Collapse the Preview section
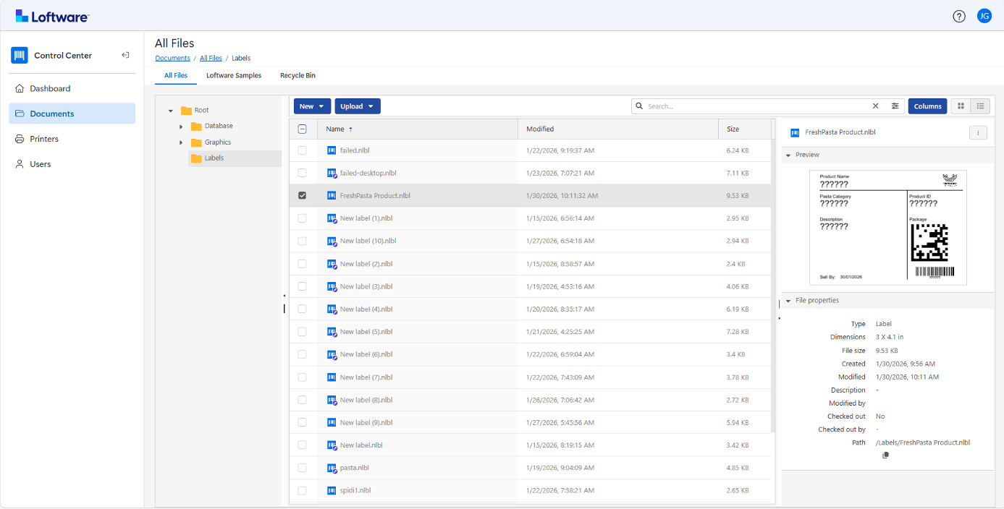 (x=788, y=155)
